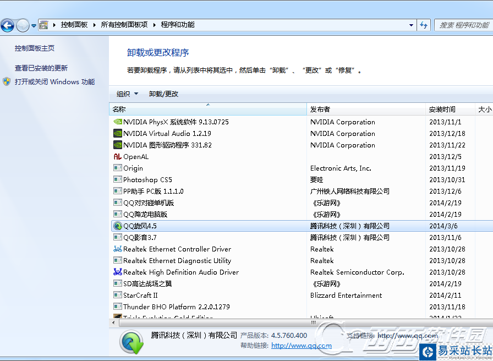Click the SD高达战场之翼 row icon
The width and height of the screenshot is (493, 361).
pos(118,283)
